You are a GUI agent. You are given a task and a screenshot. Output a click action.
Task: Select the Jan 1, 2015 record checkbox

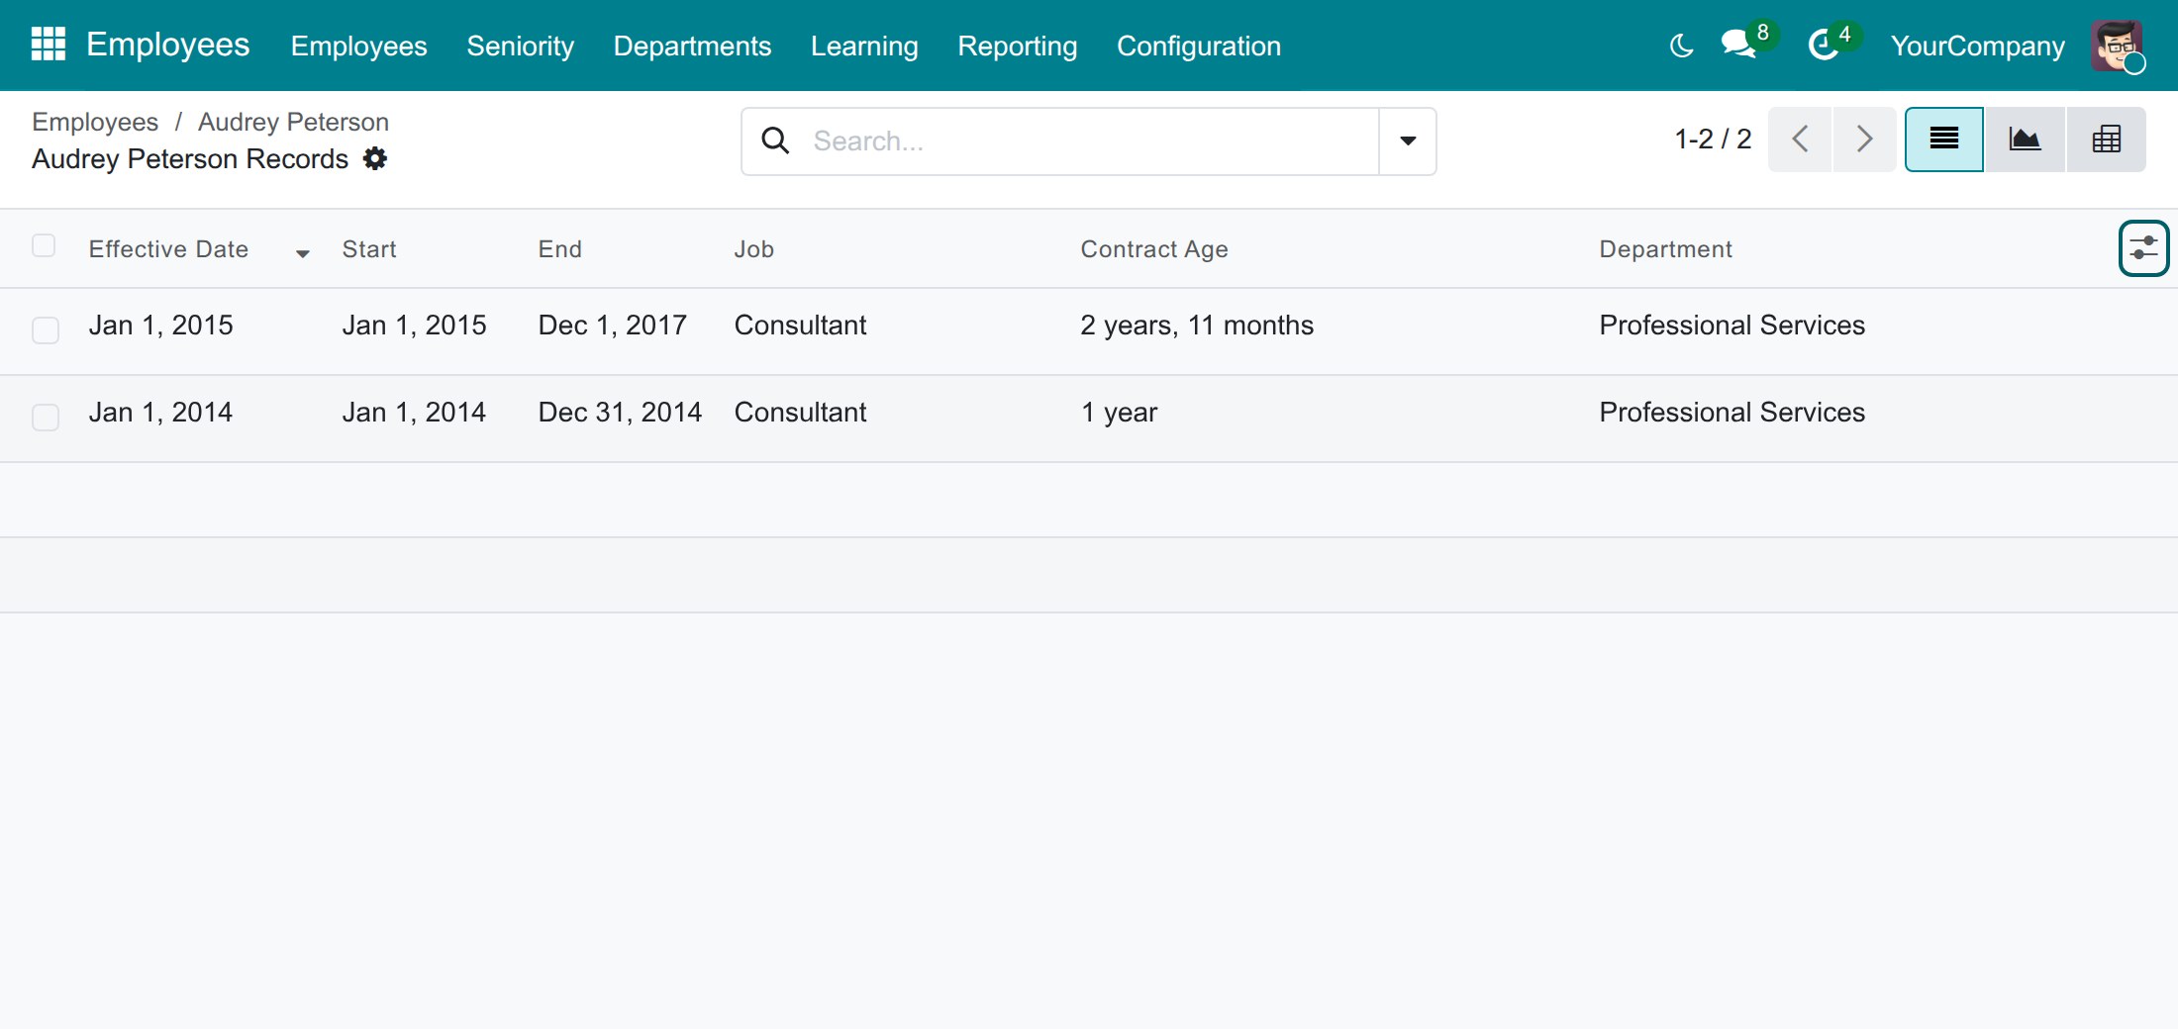[x=46, y=330]
